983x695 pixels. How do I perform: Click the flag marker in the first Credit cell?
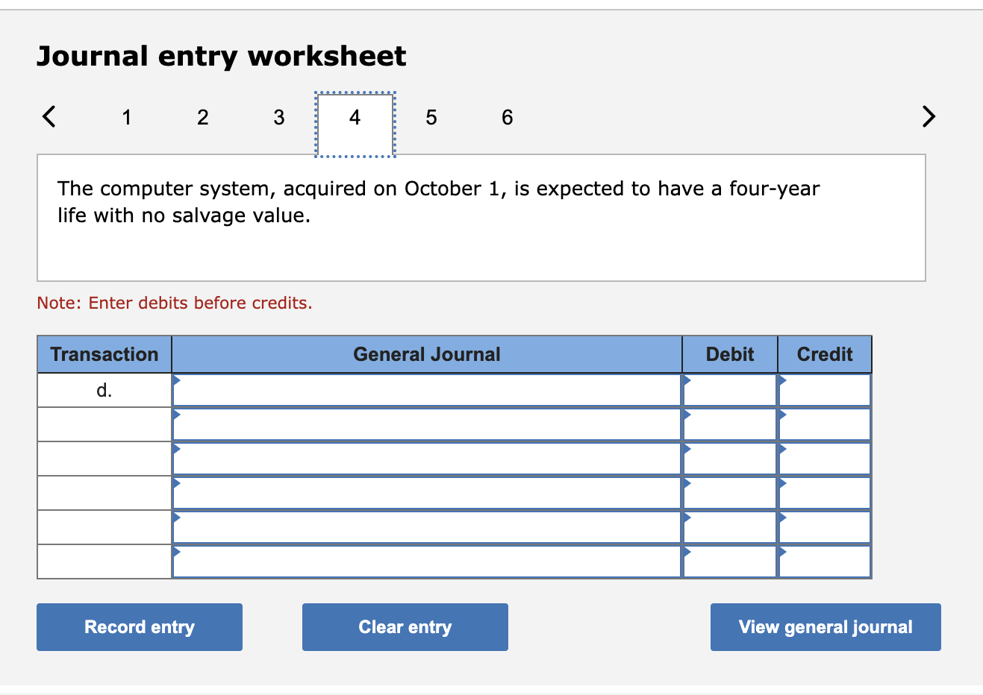(781, 380)
